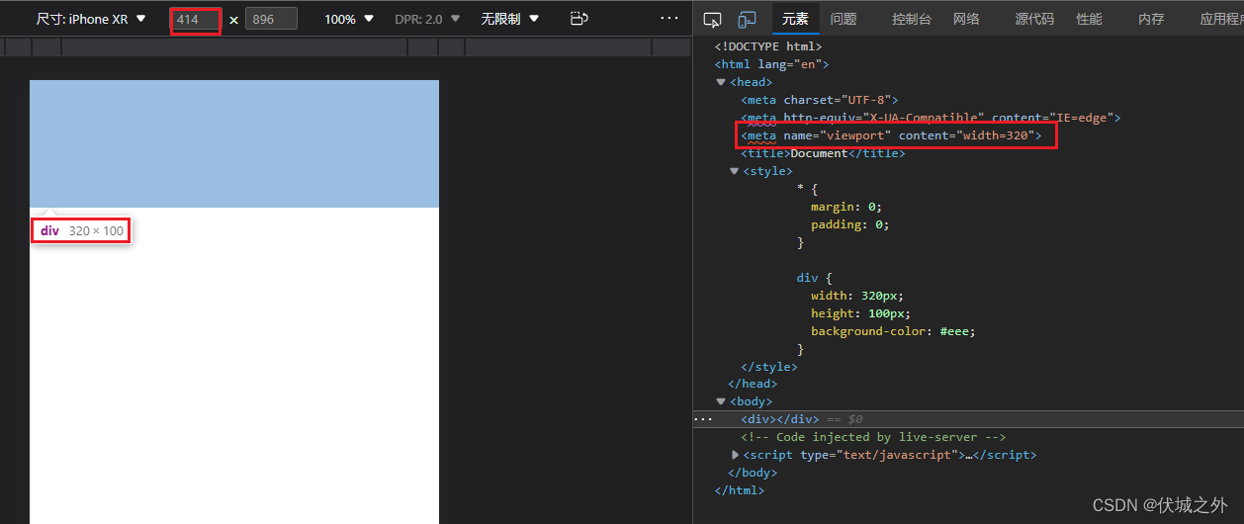
Task: Select the title Document node
Action: point(823,153)
